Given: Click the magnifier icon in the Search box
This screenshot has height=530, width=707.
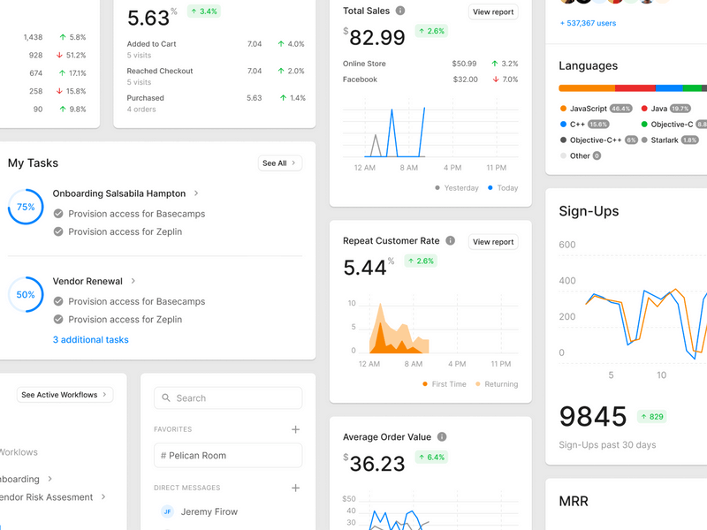Looking at the screenshot, I should 166,397.
